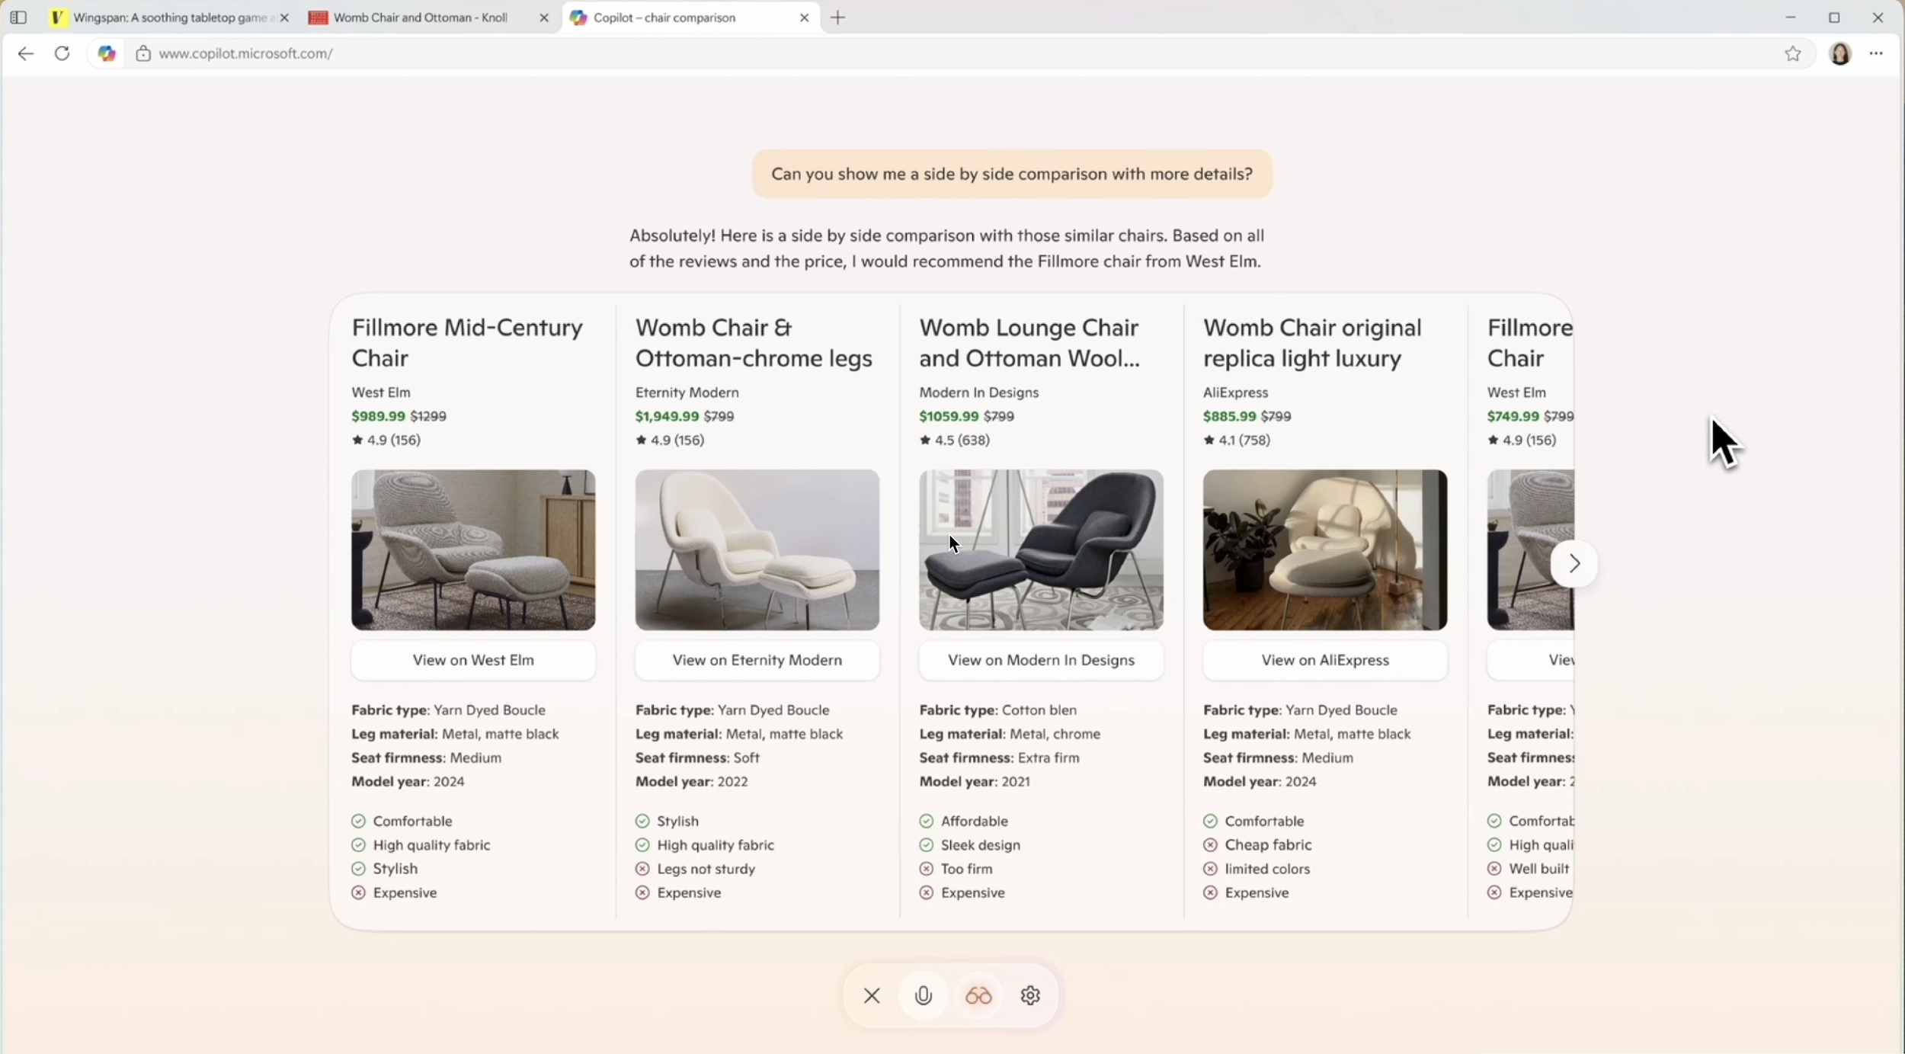Click the browser back arrow

point(25,53)
